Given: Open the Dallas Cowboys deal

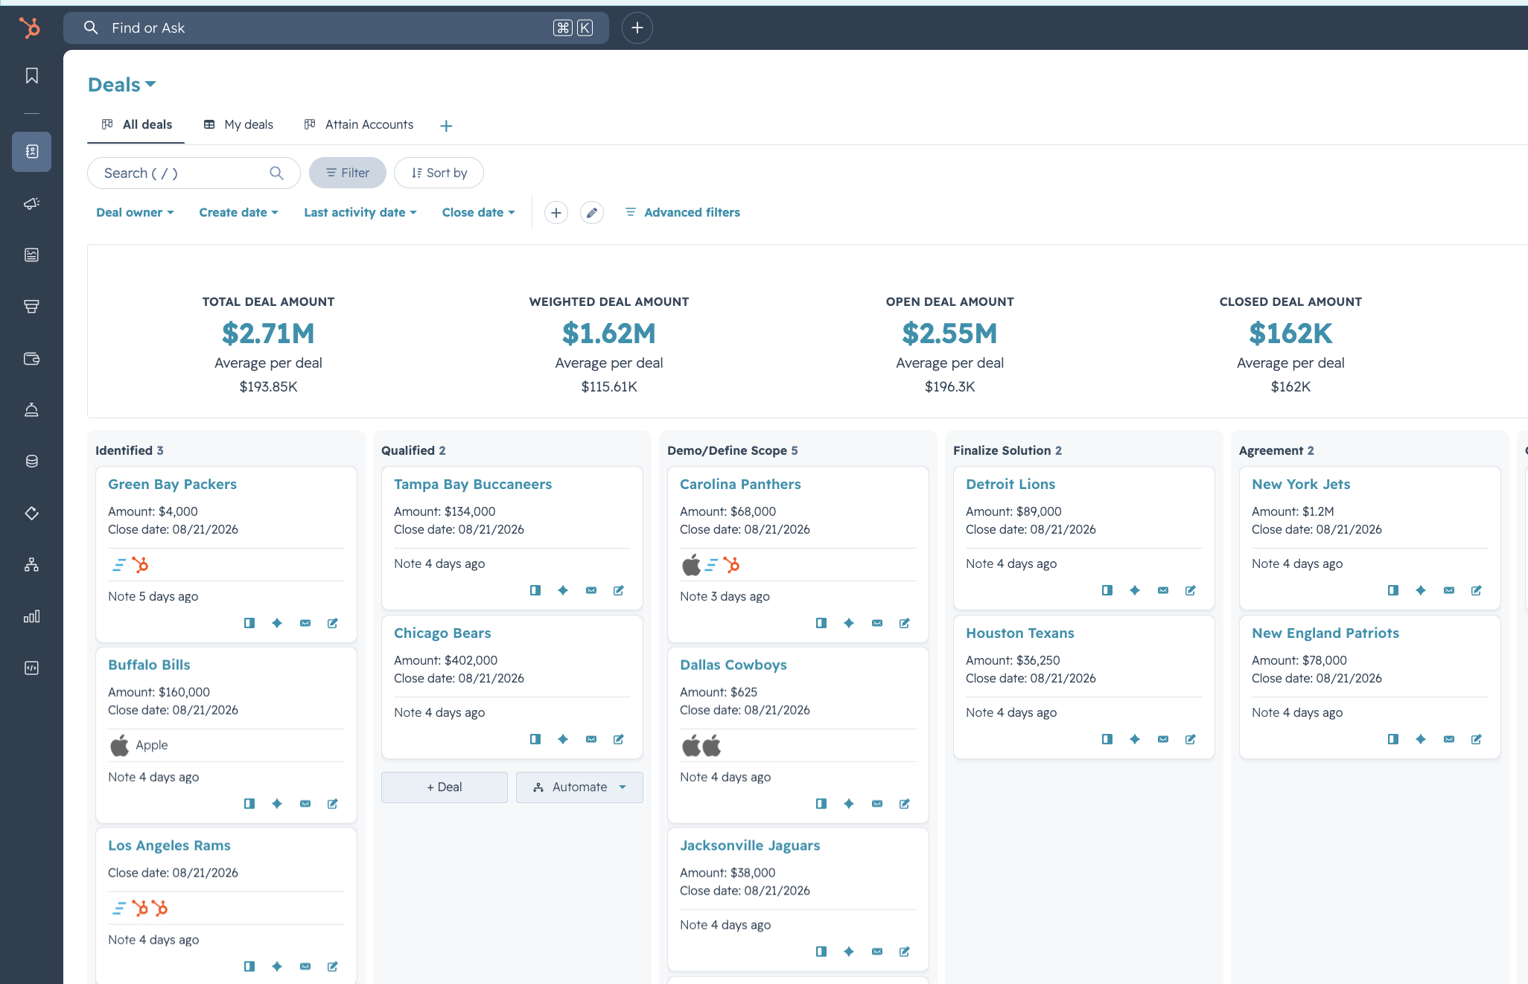Looking at the screenshot, I should click(x=733, y=665).
